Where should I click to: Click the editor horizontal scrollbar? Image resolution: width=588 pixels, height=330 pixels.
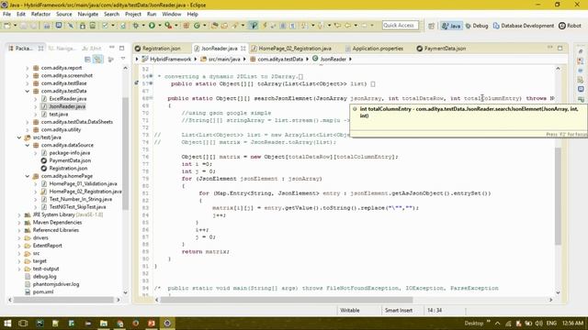coord(286,300)
